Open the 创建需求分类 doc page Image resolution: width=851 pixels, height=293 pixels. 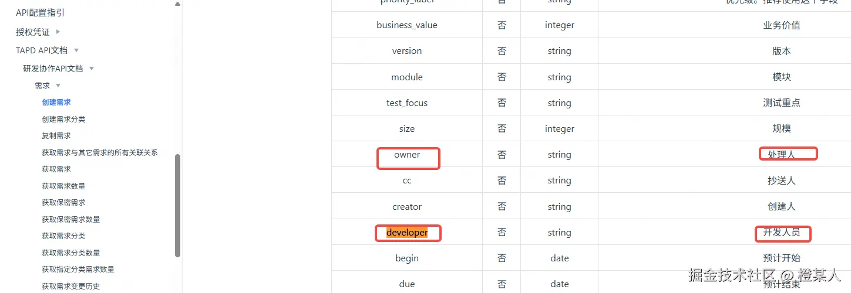point(63,120)
